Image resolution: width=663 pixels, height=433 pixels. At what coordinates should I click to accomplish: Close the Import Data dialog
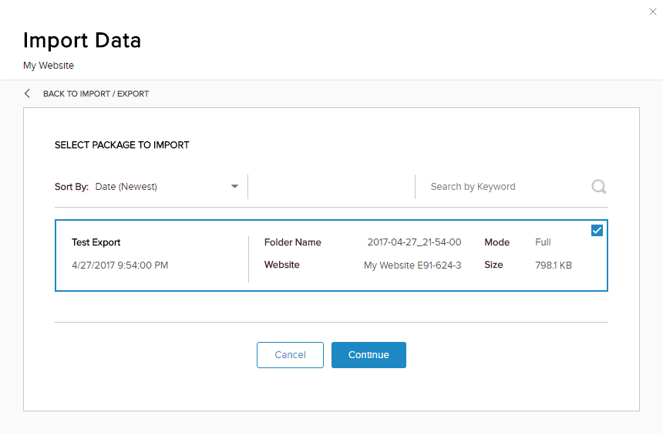point(652,12)
